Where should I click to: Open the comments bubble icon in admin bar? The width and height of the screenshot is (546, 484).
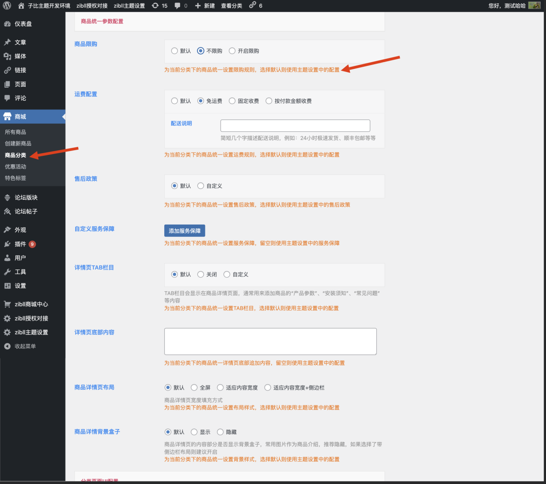coord(177,6)
